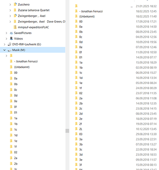
Task: Click the Musik (M:) drive icon
Action: [x=10, y=50]
